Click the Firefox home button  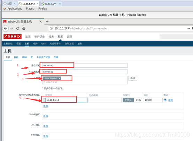click(24, 28)
